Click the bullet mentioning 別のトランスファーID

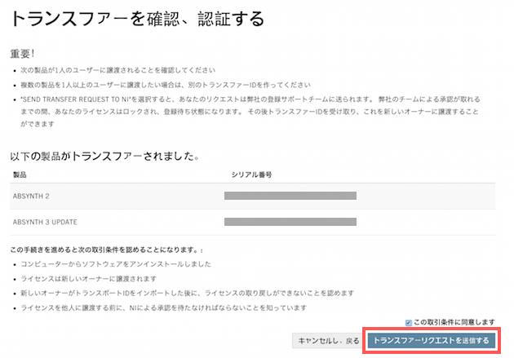click(x=166, y=85)
